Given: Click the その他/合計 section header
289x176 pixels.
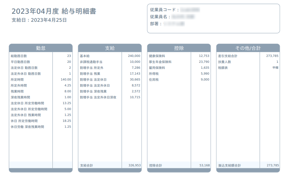Looking at the screenshot, I should 248,48.
